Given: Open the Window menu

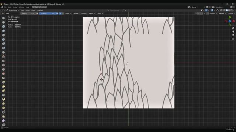Looking at the screenshot, I should (21, 7).
